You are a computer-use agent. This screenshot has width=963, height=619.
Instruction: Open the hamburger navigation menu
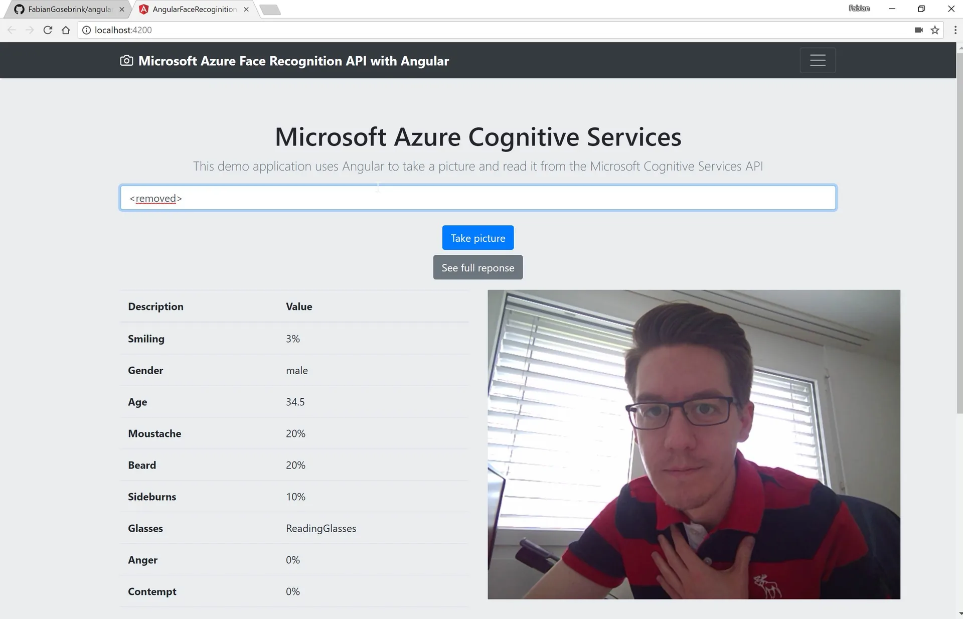(818, 60)
